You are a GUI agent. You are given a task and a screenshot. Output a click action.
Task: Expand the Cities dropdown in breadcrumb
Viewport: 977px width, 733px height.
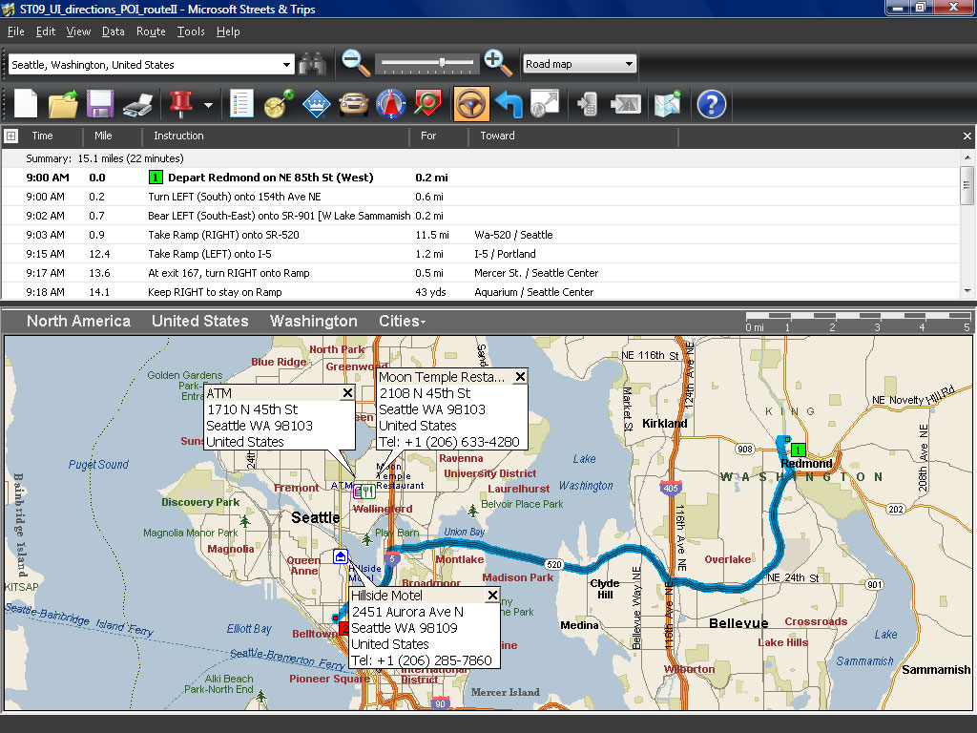click(402, 321)
